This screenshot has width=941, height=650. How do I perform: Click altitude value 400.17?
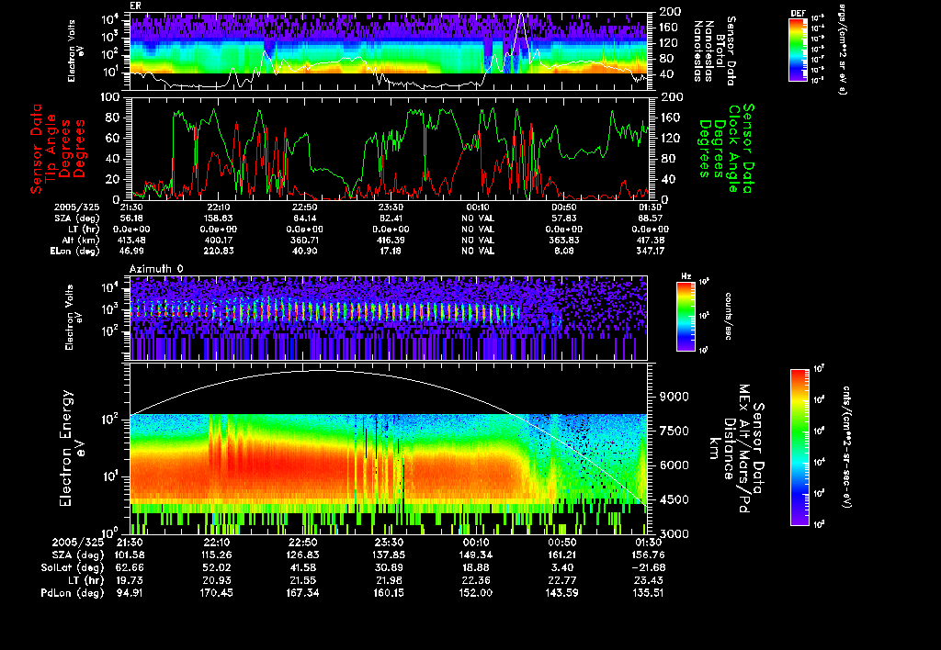click(x=218, y=241)
